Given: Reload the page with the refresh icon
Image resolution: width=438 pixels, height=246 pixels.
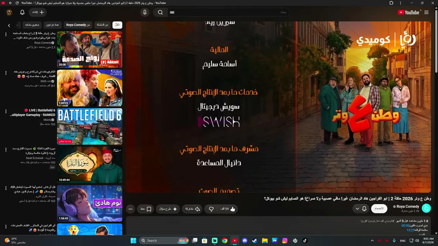Looking at the screenshot, I should click(x=17, y=3).
